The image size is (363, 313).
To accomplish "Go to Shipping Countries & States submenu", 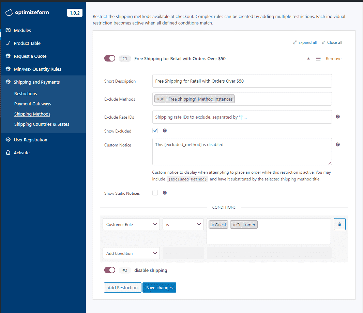I will coord(42,124).
